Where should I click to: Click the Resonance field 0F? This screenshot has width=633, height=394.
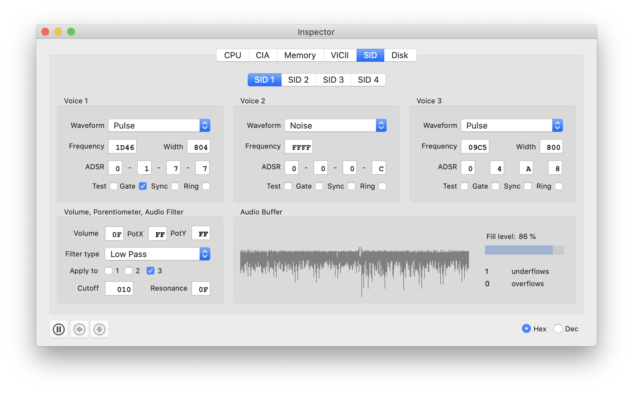(x=201, y=288)
